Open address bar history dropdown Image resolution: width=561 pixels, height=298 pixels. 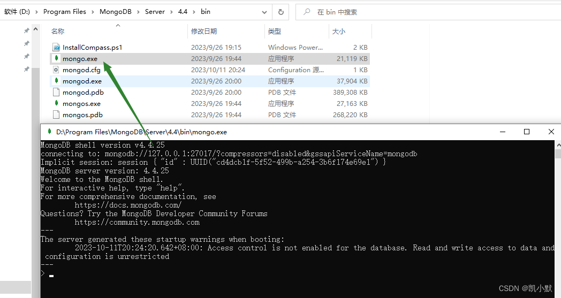click(x=264, y=12)
